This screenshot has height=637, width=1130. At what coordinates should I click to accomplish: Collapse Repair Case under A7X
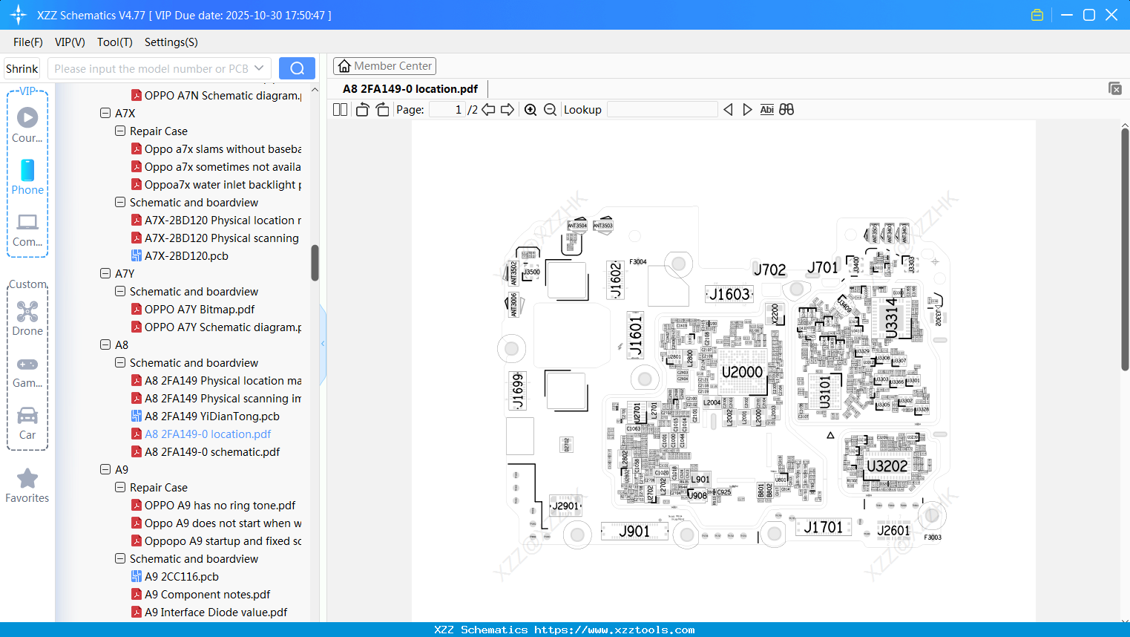pyautogui.click(x=120, y=131)
